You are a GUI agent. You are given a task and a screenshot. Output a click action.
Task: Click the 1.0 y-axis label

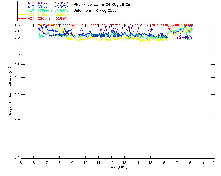pyautogui.click(x=17, y=25)
